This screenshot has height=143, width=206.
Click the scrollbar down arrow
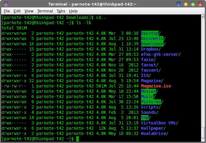click(x=203, y=140)
